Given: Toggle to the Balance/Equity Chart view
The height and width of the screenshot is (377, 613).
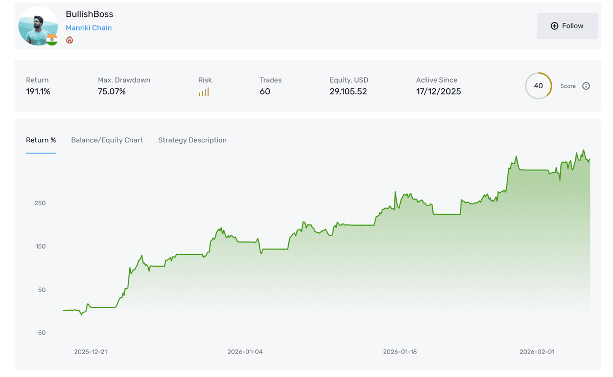Looking at the screenshot, I should tap(107, 140).
